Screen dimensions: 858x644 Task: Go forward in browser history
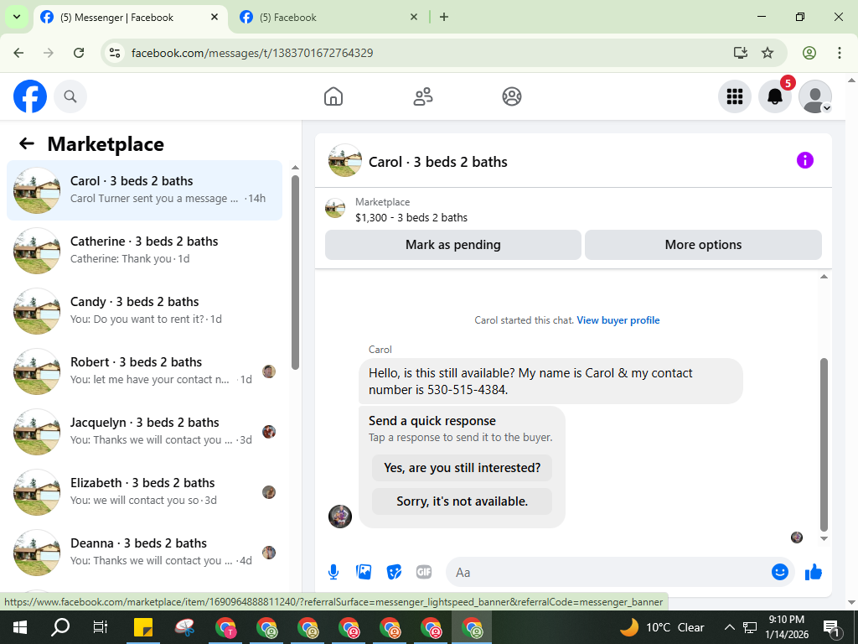pyautogui.click(x=49, y=53)
